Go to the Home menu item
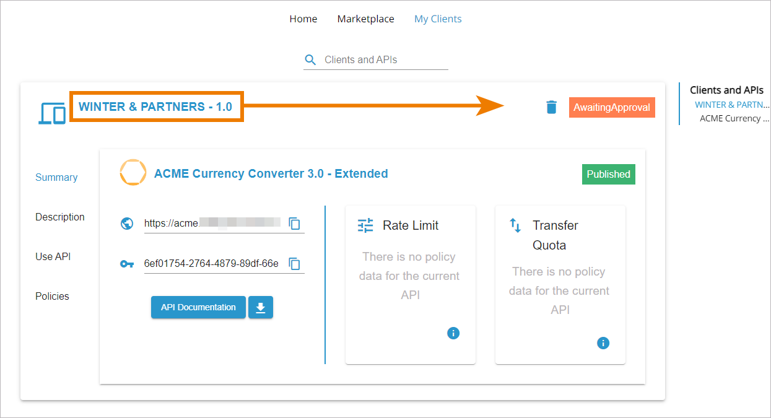Image resolution: width=771 pixels, height=418 pixels. [x=303, y=19]
